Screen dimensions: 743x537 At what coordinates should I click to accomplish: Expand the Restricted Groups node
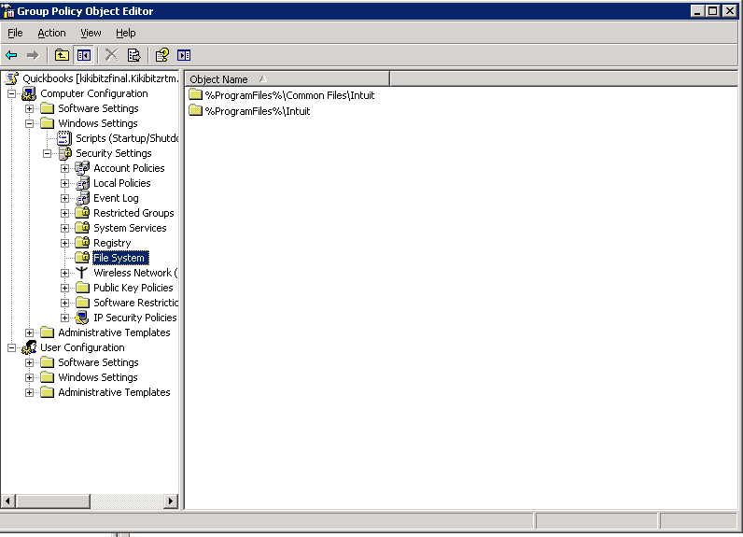coord(65,213)
